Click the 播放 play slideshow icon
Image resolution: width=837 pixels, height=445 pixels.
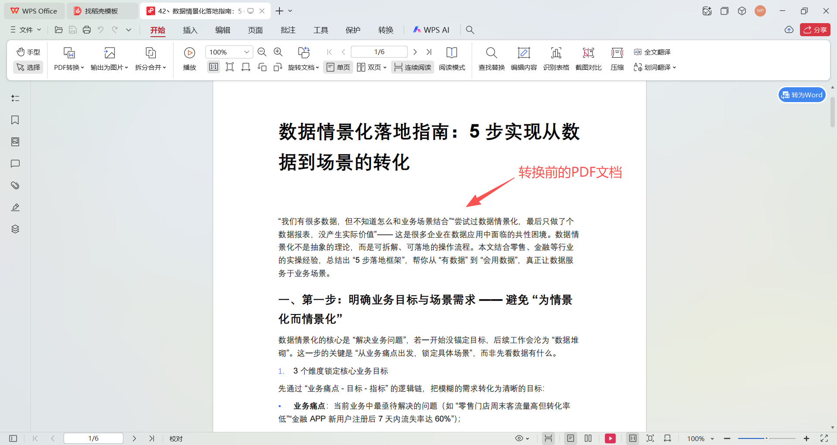(189, 59)
